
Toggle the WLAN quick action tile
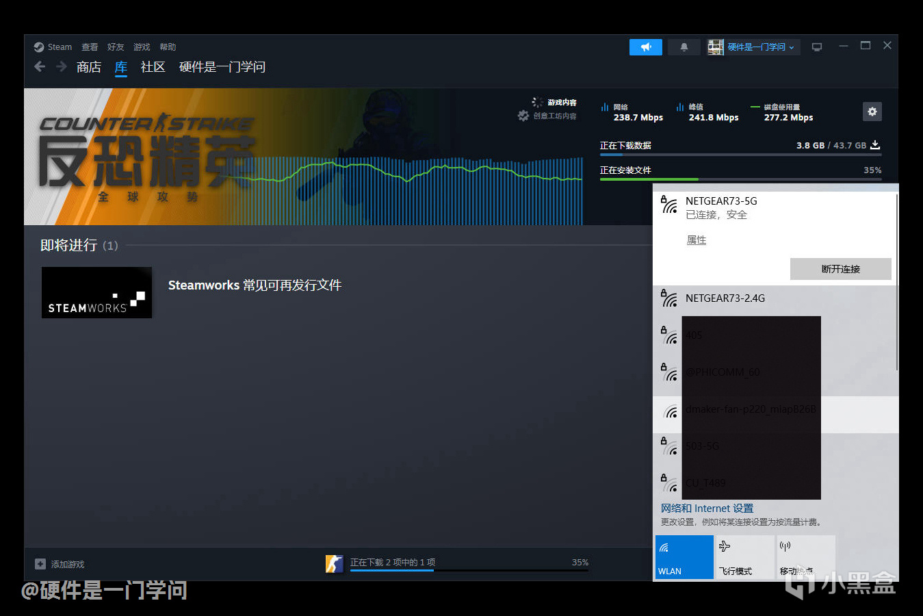(x=684, y=557)
